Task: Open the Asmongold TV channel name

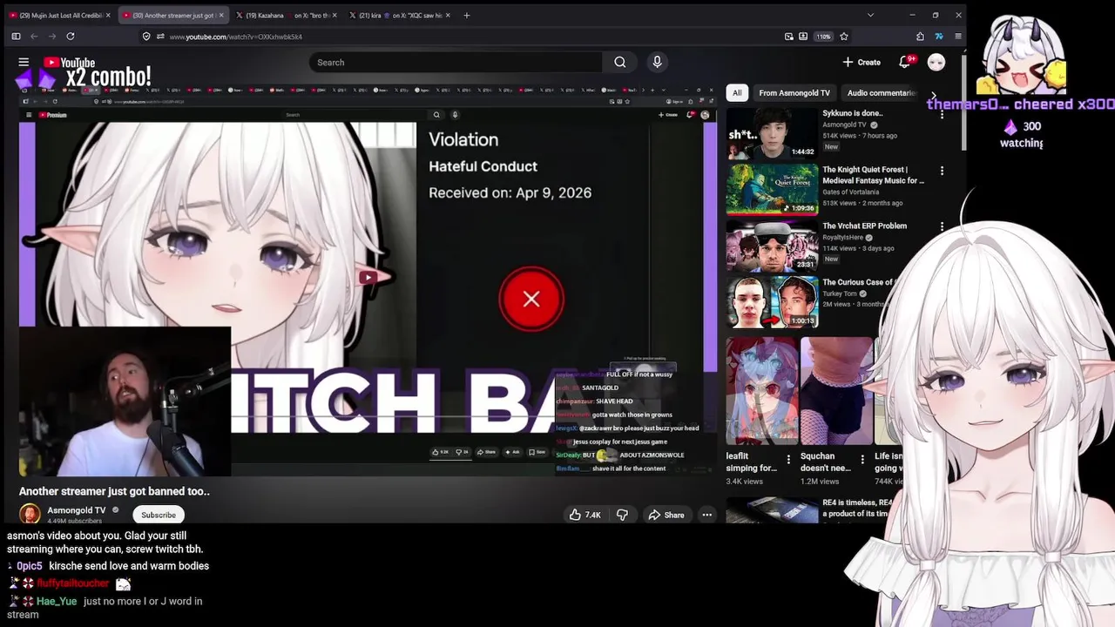Action: [x=77, y=510]
